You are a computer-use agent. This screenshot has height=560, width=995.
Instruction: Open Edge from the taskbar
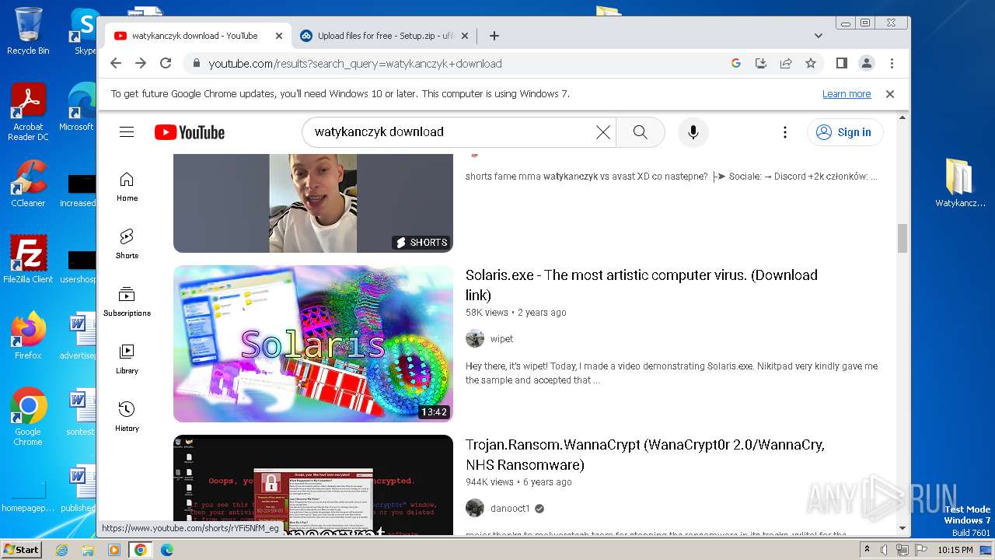point(166,550)
